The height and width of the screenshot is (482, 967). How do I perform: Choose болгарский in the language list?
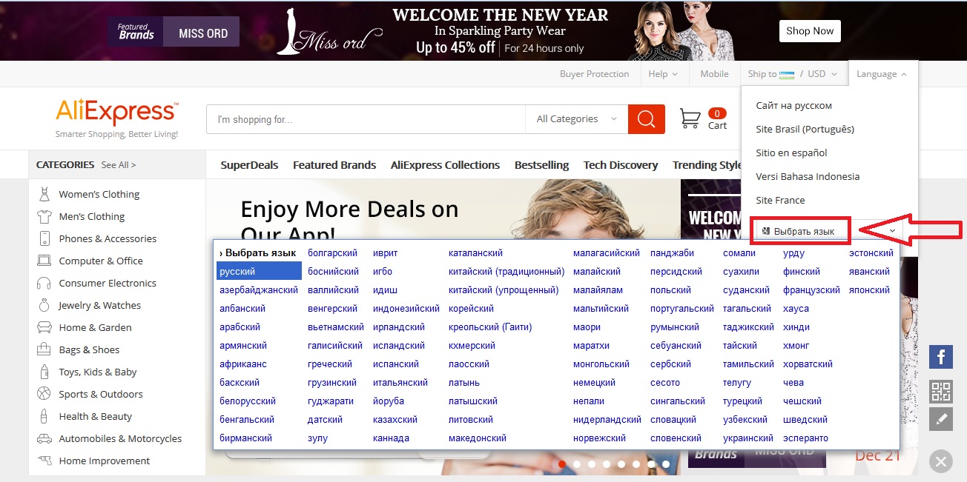click(332, 253)
